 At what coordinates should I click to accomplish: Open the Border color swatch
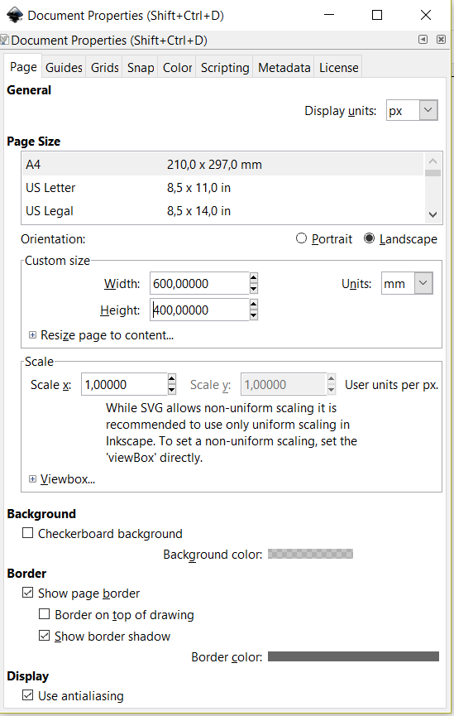[353, 656]
